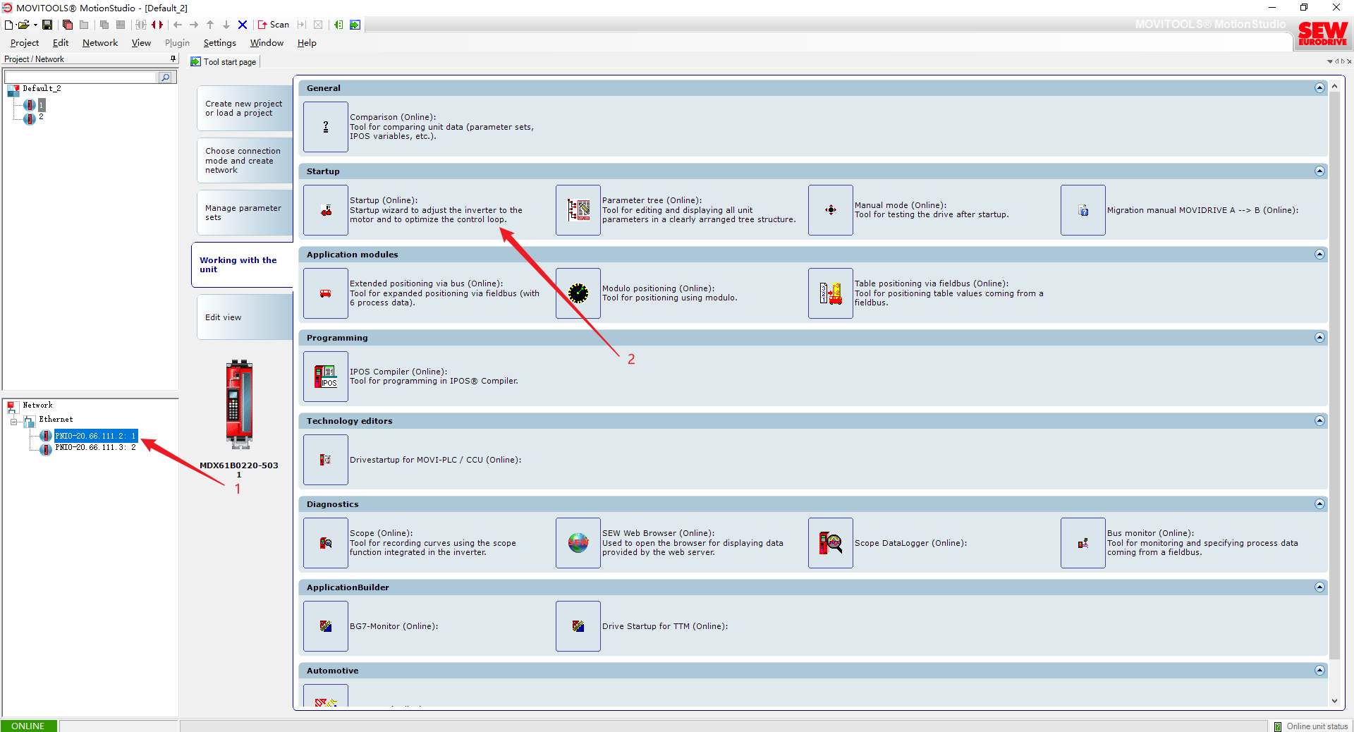Screen dimensions: 1354x732
Task: Start the IPOS Compiler tool
Action: pyautogui.click(x=325, y=377)
